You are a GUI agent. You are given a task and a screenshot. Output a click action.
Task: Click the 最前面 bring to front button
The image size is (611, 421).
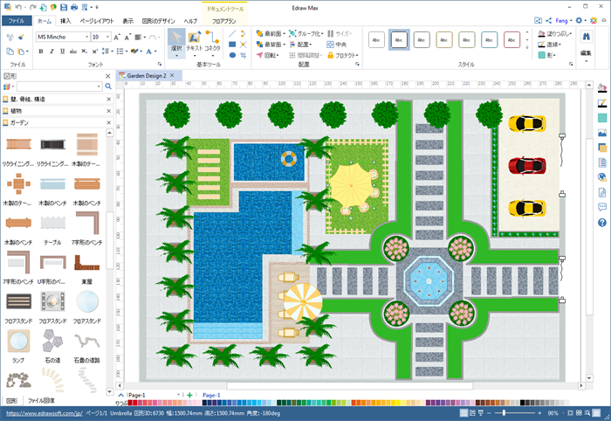[x=270, y=33]
